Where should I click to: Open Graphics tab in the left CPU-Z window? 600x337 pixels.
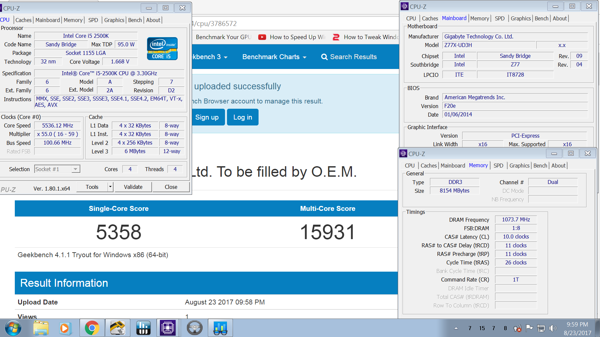pyautogui.click(x=114, y=20)
